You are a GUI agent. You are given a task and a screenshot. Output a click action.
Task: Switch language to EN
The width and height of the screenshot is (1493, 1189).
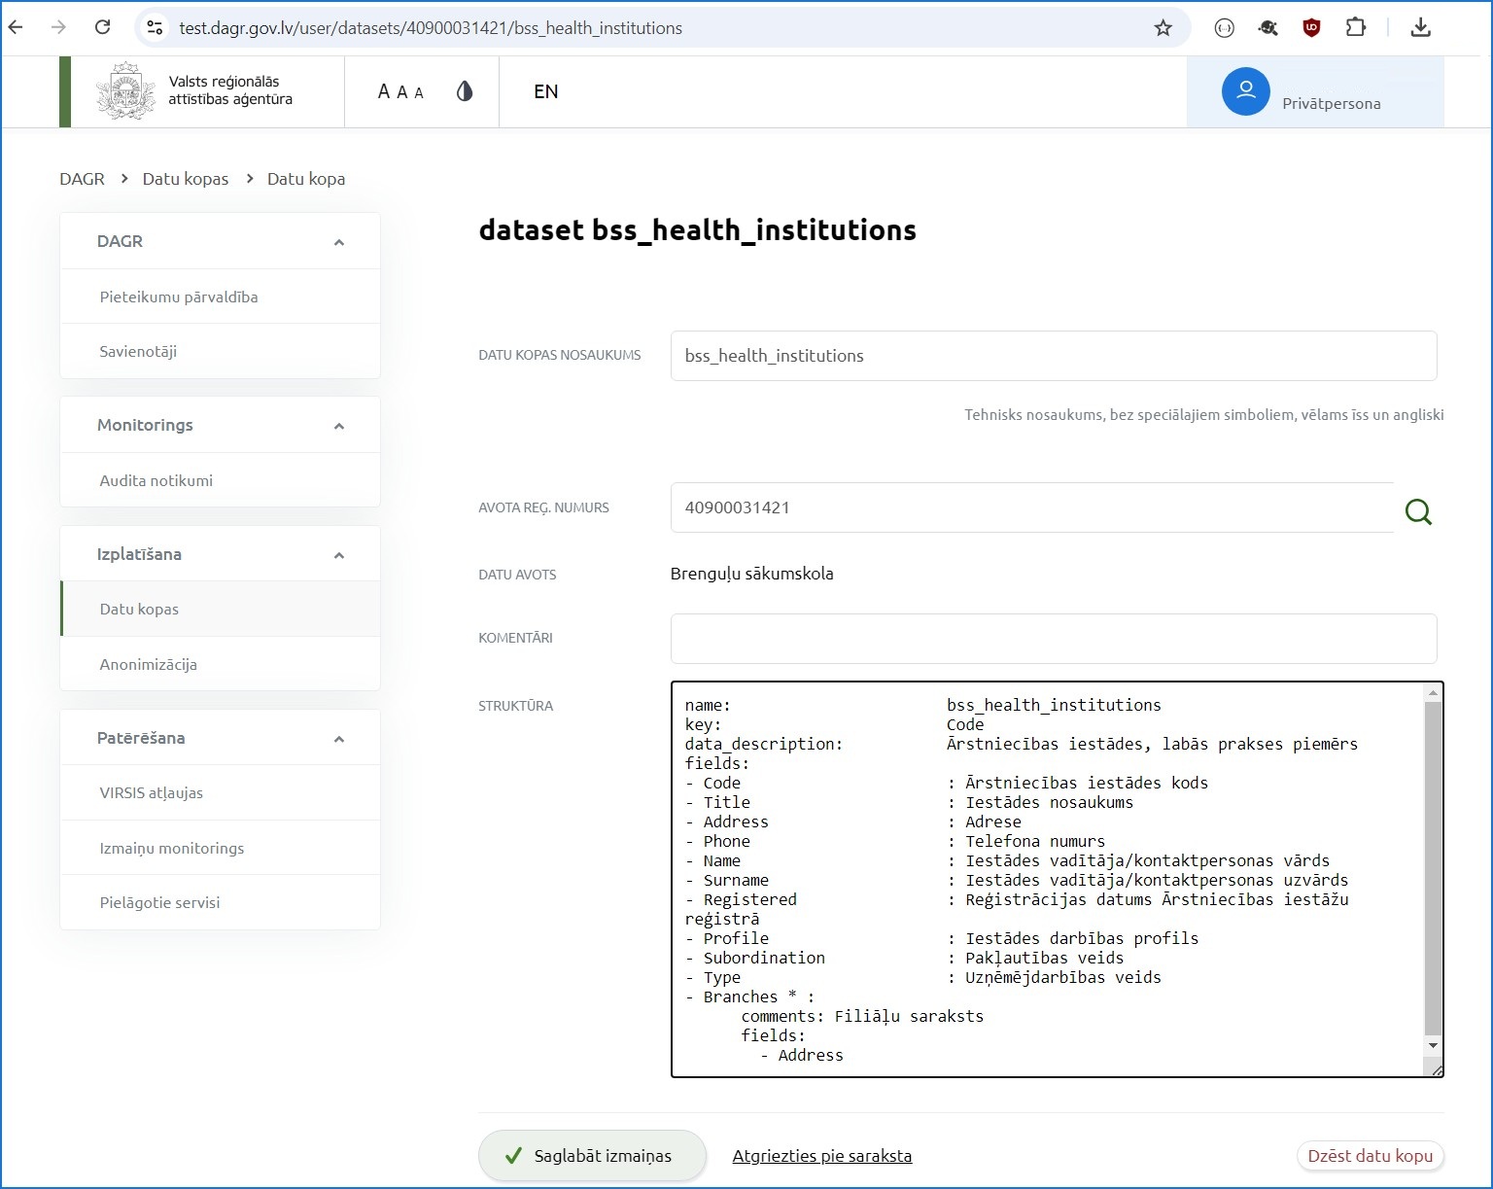tap(546, 91)
